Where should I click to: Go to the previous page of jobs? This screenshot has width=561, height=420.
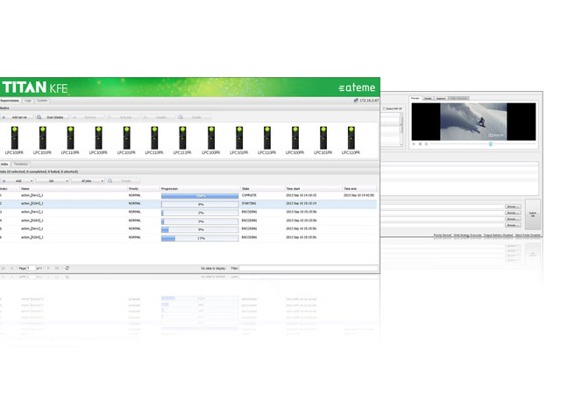11,269
